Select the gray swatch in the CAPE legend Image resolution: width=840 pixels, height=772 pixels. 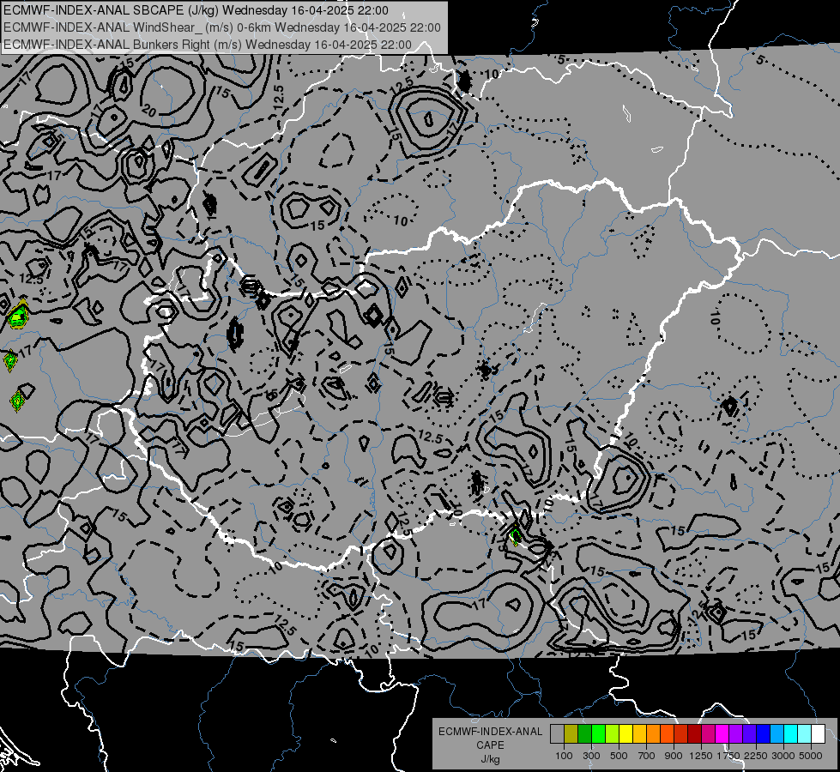click(x=557, y=734)
